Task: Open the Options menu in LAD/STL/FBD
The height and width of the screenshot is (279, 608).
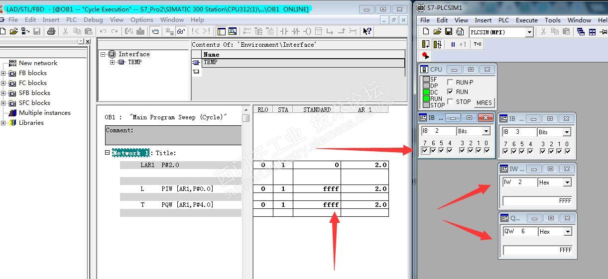Action: point(142,20)
